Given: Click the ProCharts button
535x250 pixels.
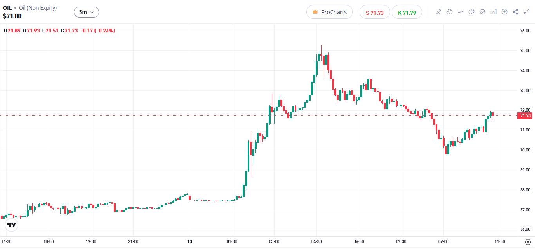Looking at the screenshot, I should 329,12.
